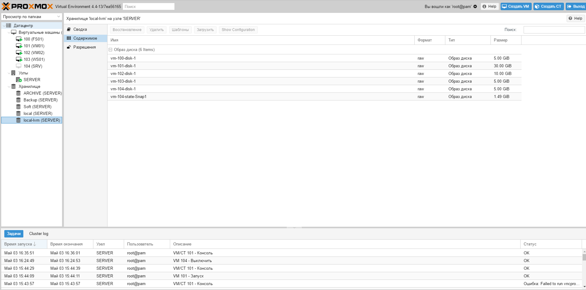Switch to the Cluster log tab
Screen dimensions: 586x290
(x=39, y=233)
